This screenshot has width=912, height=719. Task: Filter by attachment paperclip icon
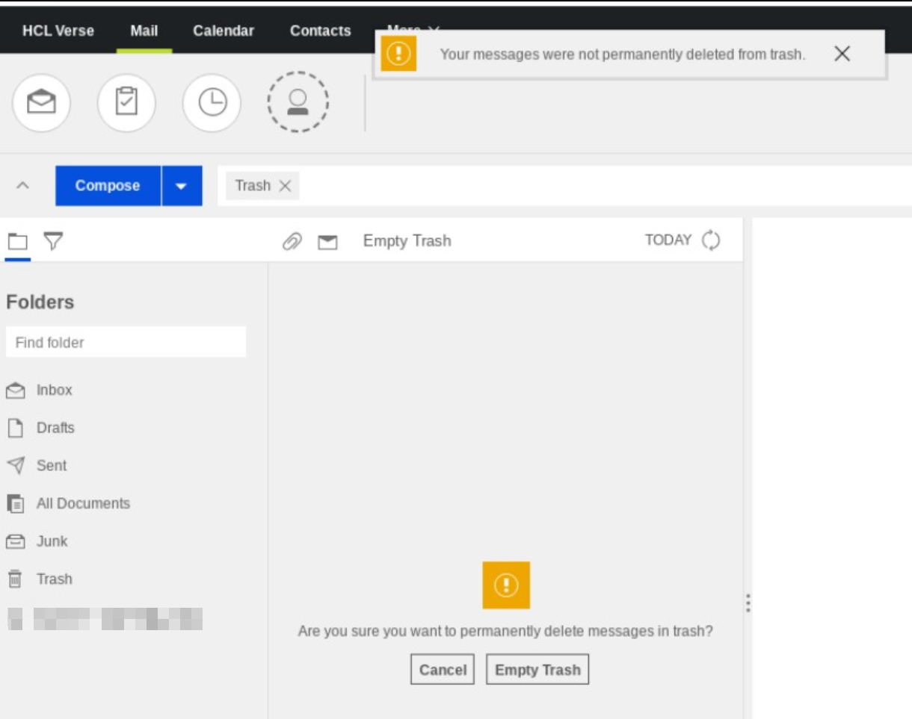click(x=292, y=241)
